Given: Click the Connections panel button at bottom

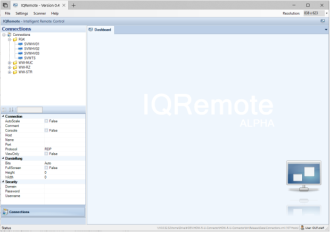Looking at the screenshot, I should coord(43,212).
